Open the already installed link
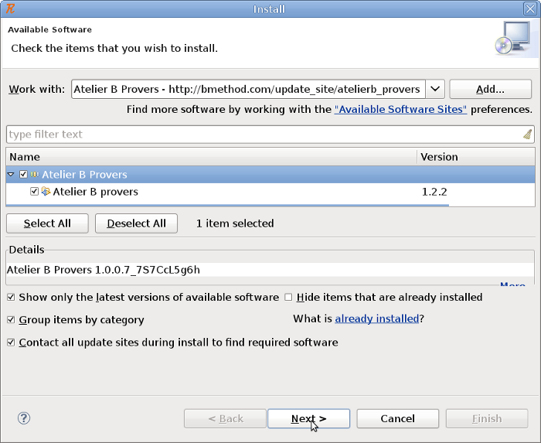The width and height of the screenshot is (541, 443). pos(377,319)
